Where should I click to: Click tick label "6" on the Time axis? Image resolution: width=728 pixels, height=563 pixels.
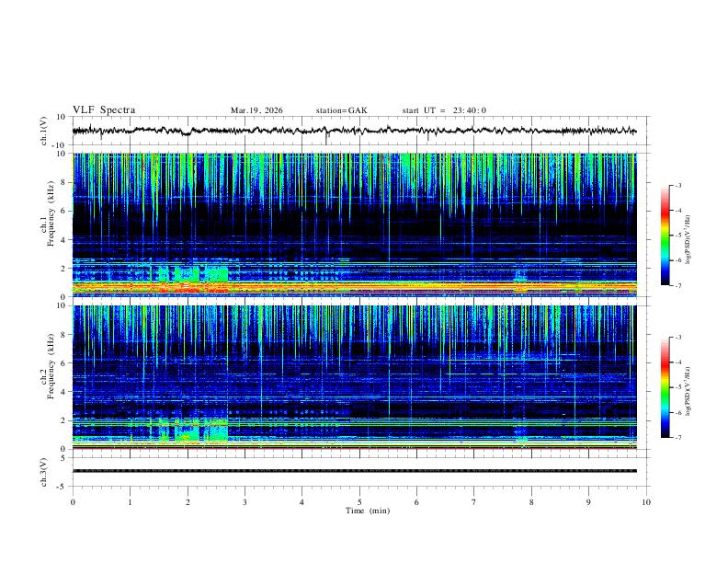[x=417, y=502]
